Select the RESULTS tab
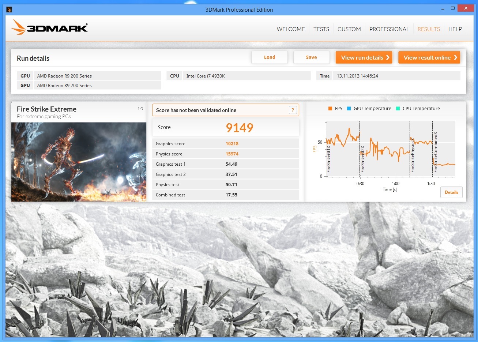 click(429, 29)
